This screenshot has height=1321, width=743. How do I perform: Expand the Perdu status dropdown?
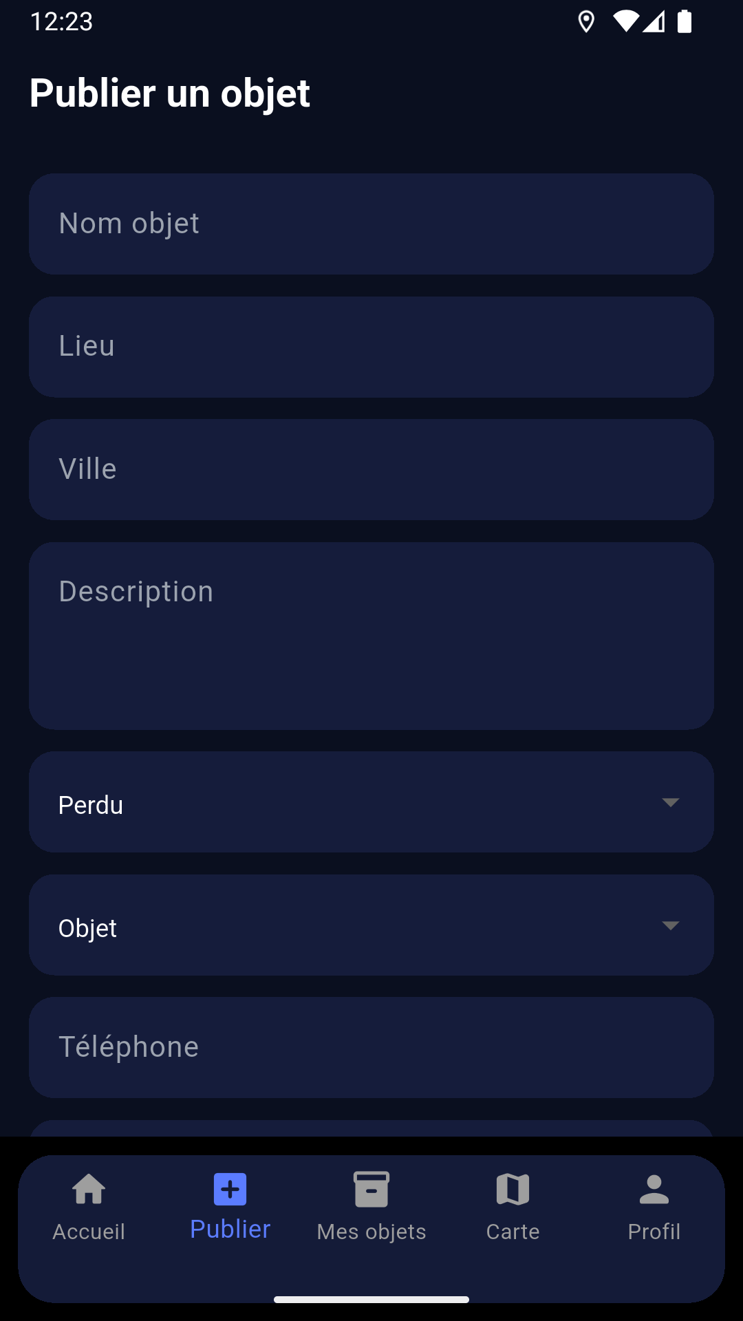tap(371, 802)
